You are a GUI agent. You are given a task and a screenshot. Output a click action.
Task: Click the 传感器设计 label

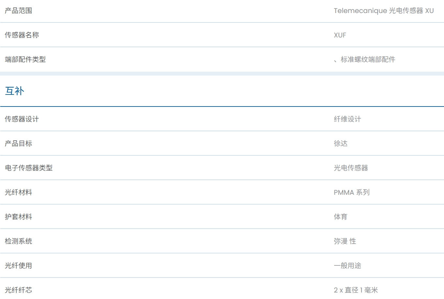pos(22,119)
